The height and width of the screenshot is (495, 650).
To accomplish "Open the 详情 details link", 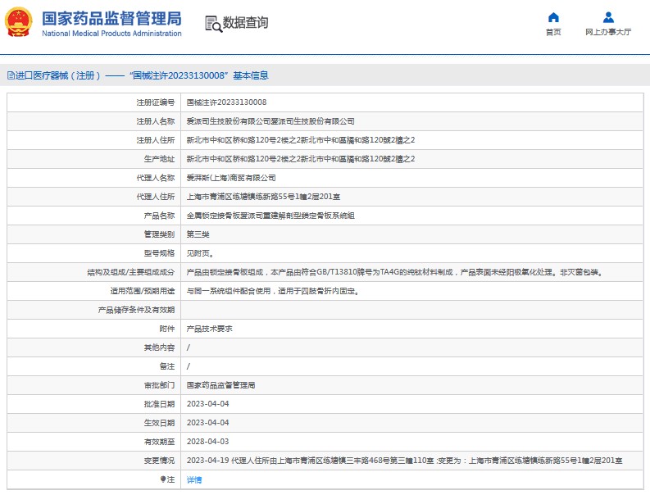I will click(x=194, y=479).
